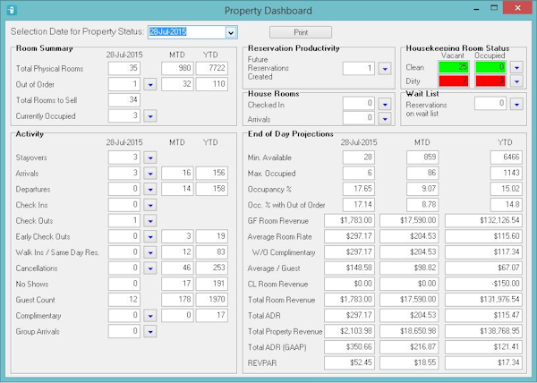Open the Group Arrivals detail arrow
Viewport: 537px width, 383px height.
pos(150,329)
